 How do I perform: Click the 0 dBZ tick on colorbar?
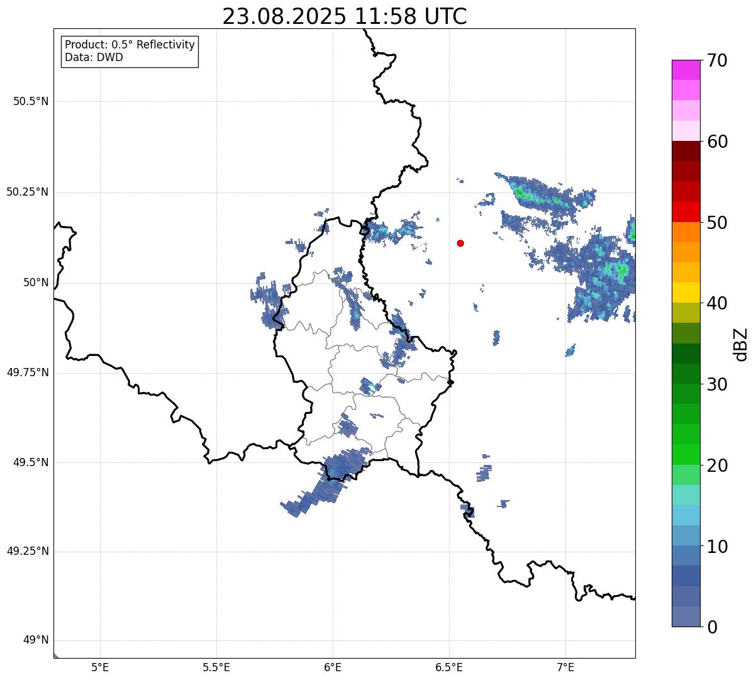[x=711, y=627]
